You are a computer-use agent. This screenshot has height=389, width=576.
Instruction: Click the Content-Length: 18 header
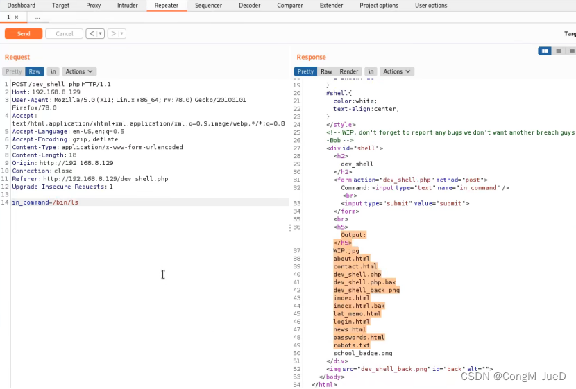click(x=44, y=155)
